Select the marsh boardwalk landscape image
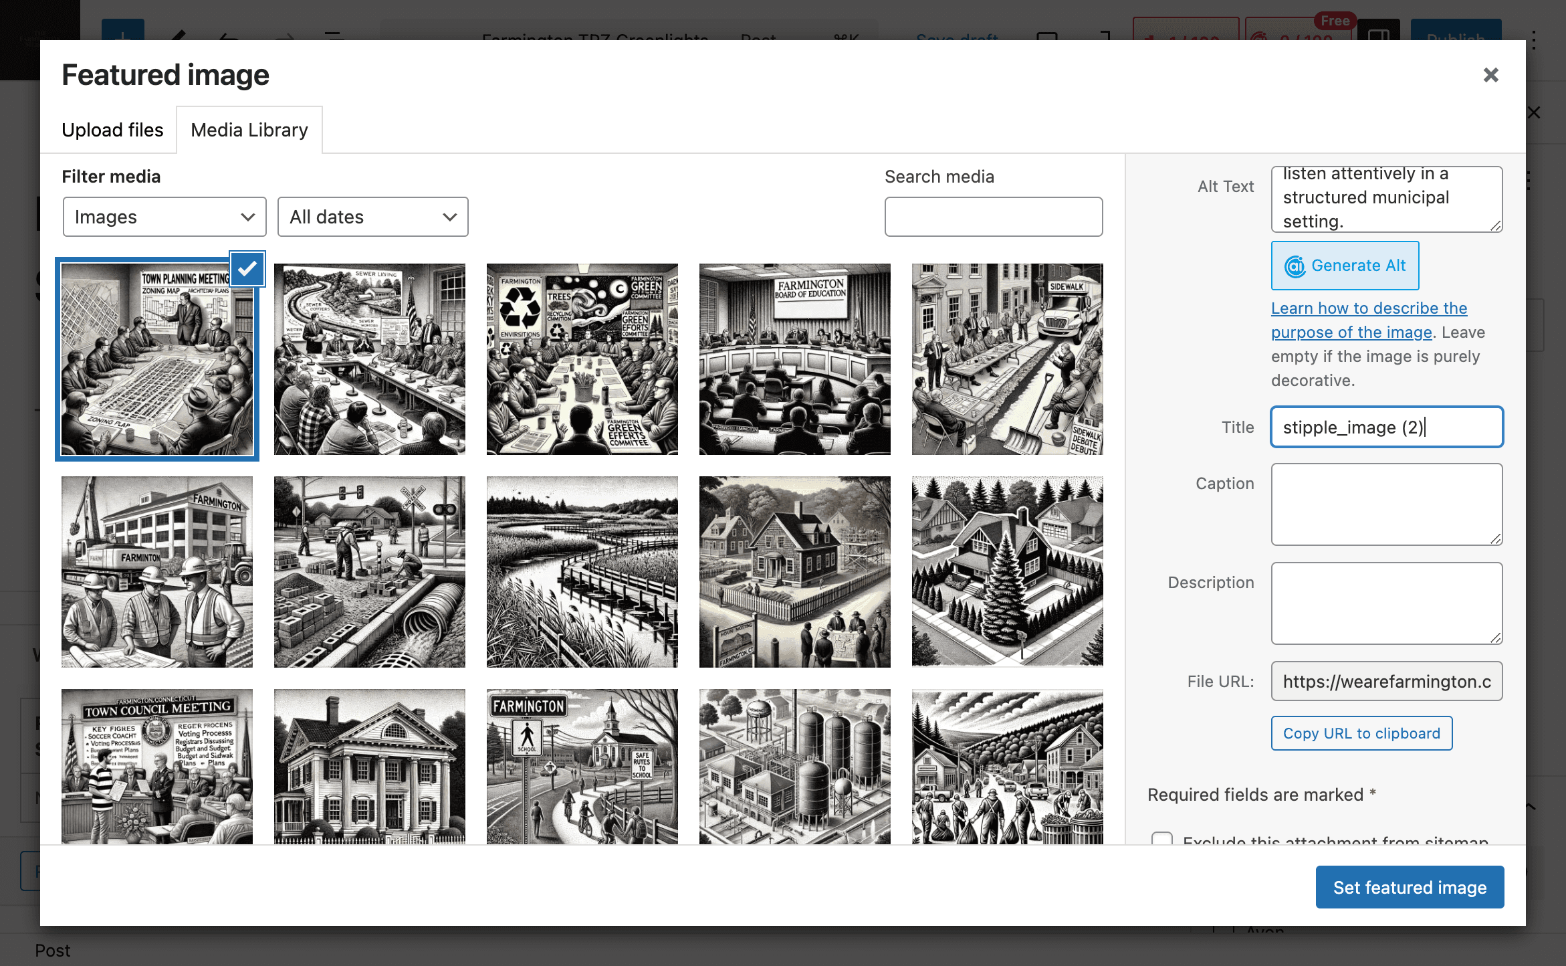This screenshot has height=966, width=1566. pos(582,572)
